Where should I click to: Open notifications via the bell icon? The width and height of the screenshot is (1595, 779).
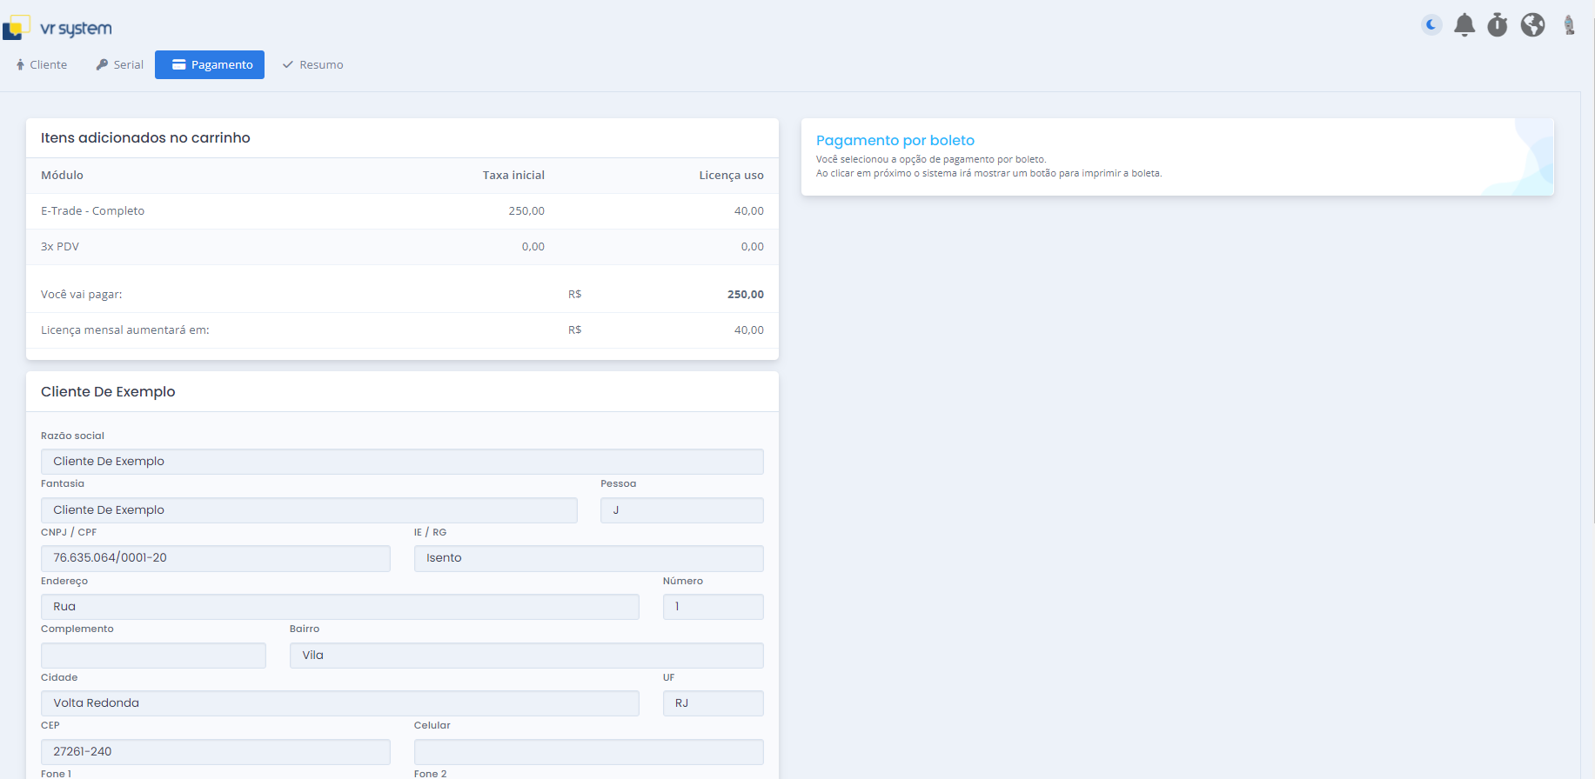1464,25
